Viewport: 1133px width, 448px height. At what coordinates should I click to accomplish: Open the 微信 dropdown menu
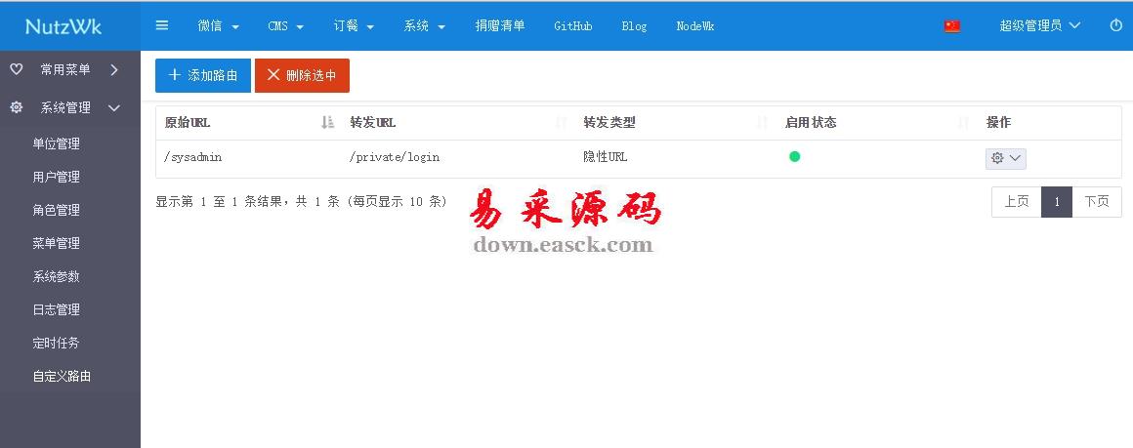point(218,26)
